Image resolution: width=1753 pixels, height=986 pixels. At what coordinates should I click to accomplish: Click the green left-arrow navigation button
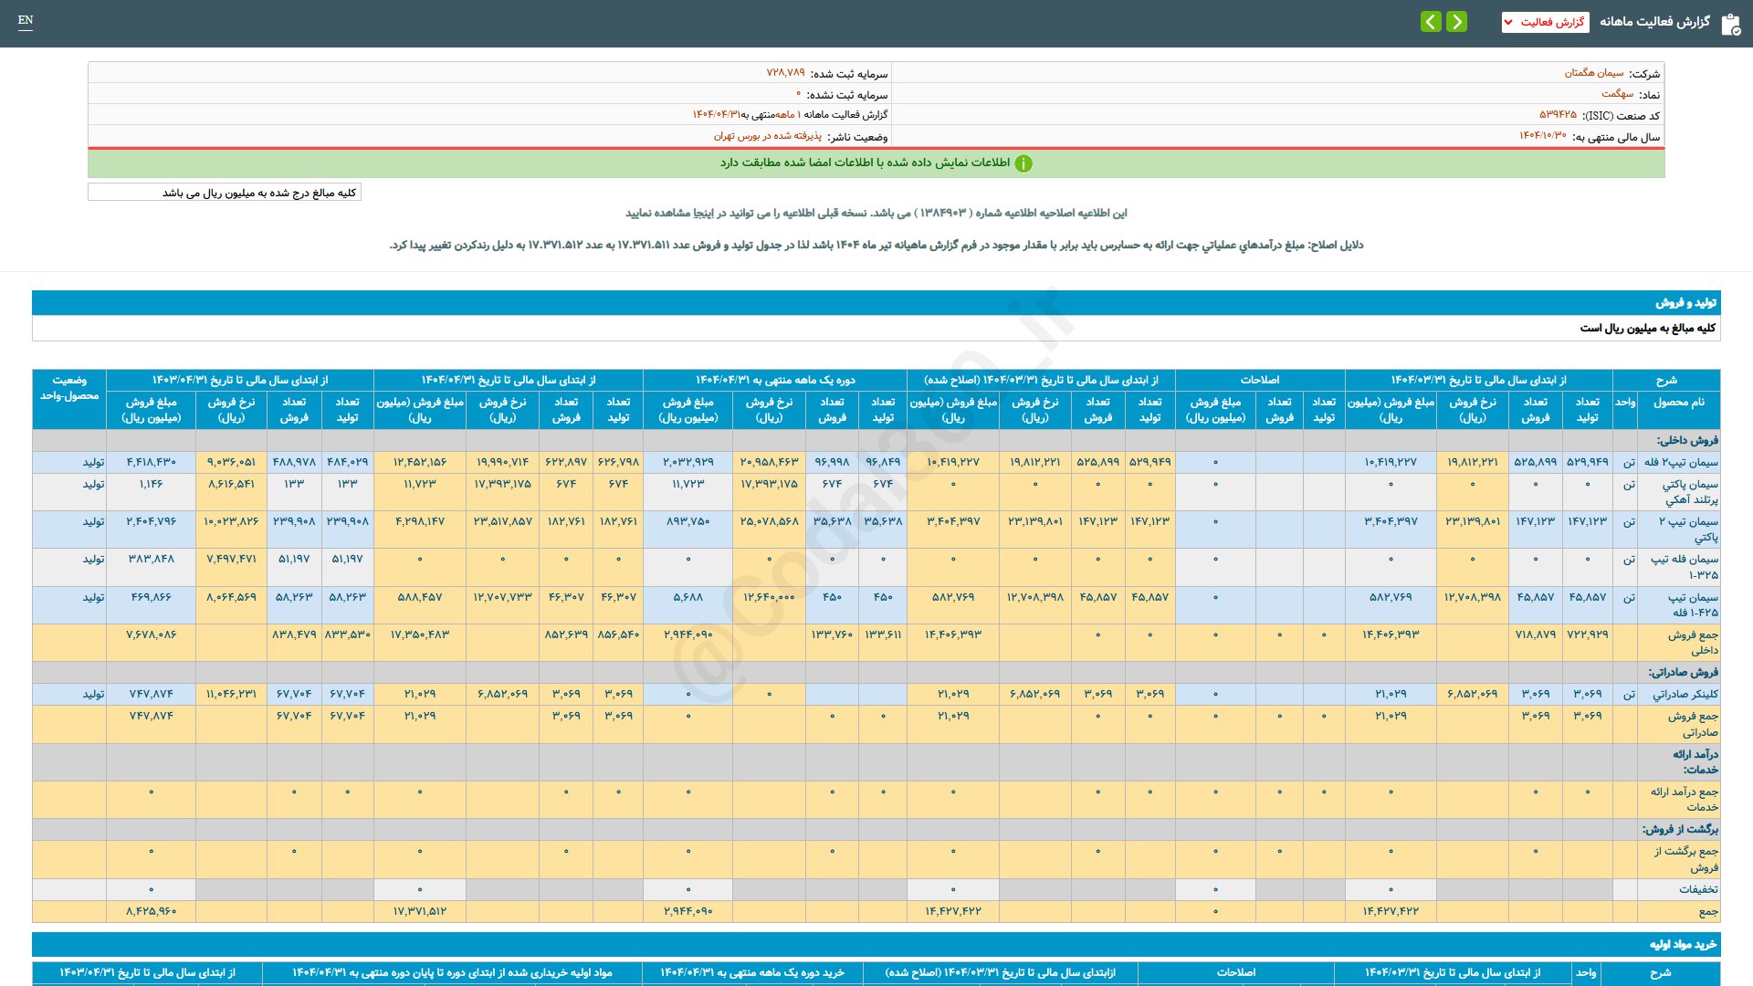1431,22
